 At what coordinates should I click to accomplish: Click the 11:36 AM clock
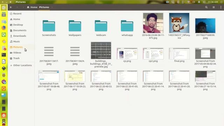point(213,2)
